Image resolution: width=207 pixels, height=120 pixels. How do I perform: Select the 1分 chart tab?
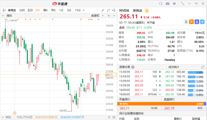coord(61,10)
